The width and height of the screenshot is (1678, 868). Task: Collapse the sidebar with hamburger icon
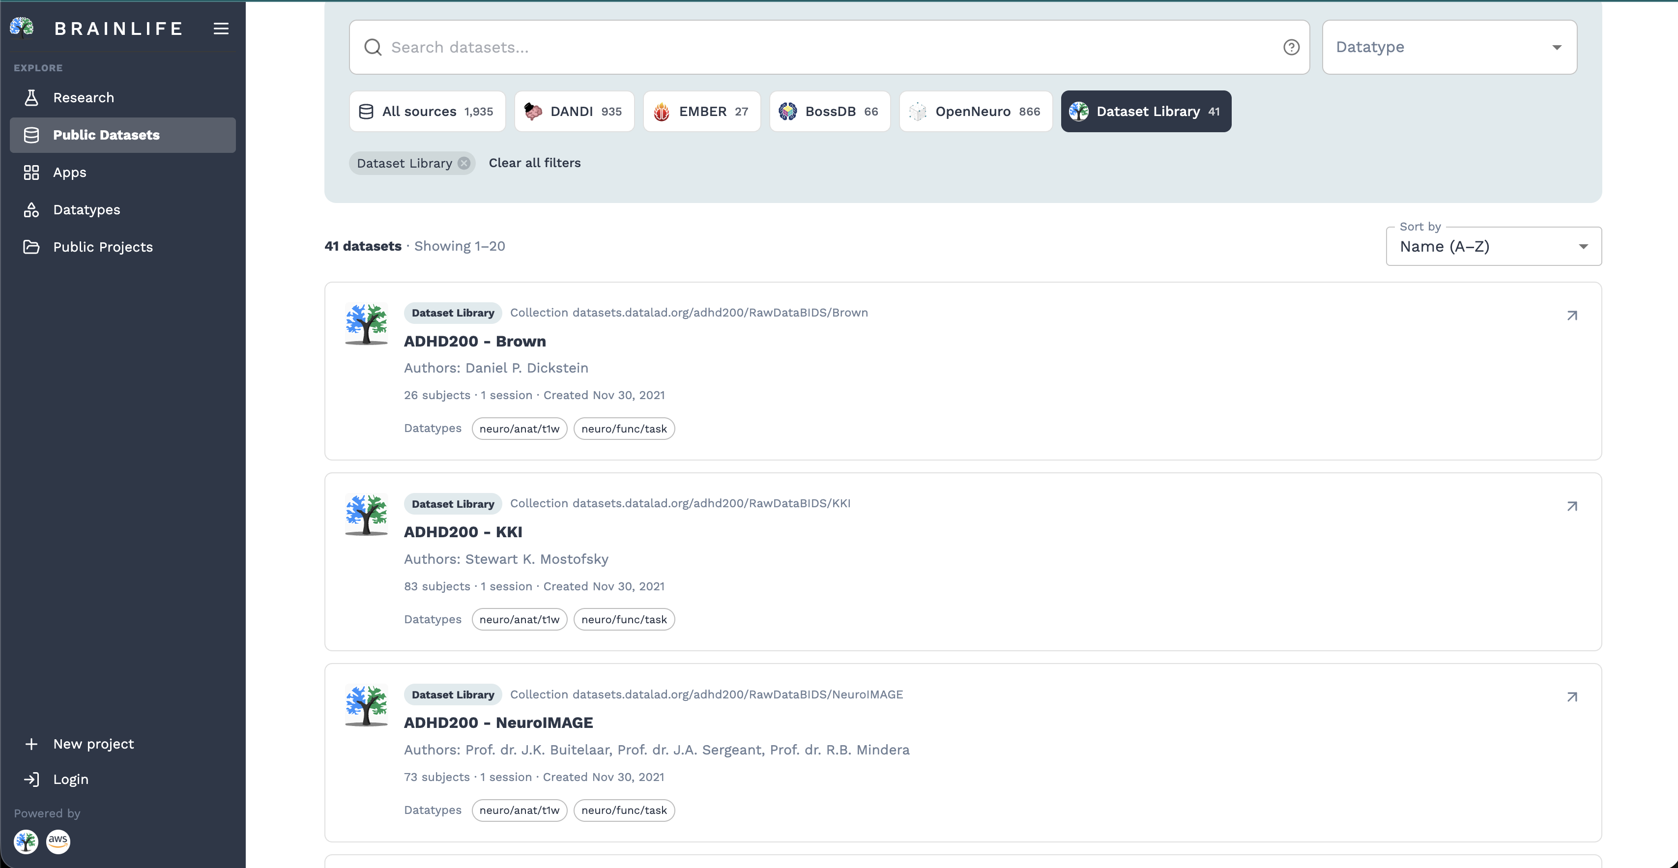click(x=221, y=28)
